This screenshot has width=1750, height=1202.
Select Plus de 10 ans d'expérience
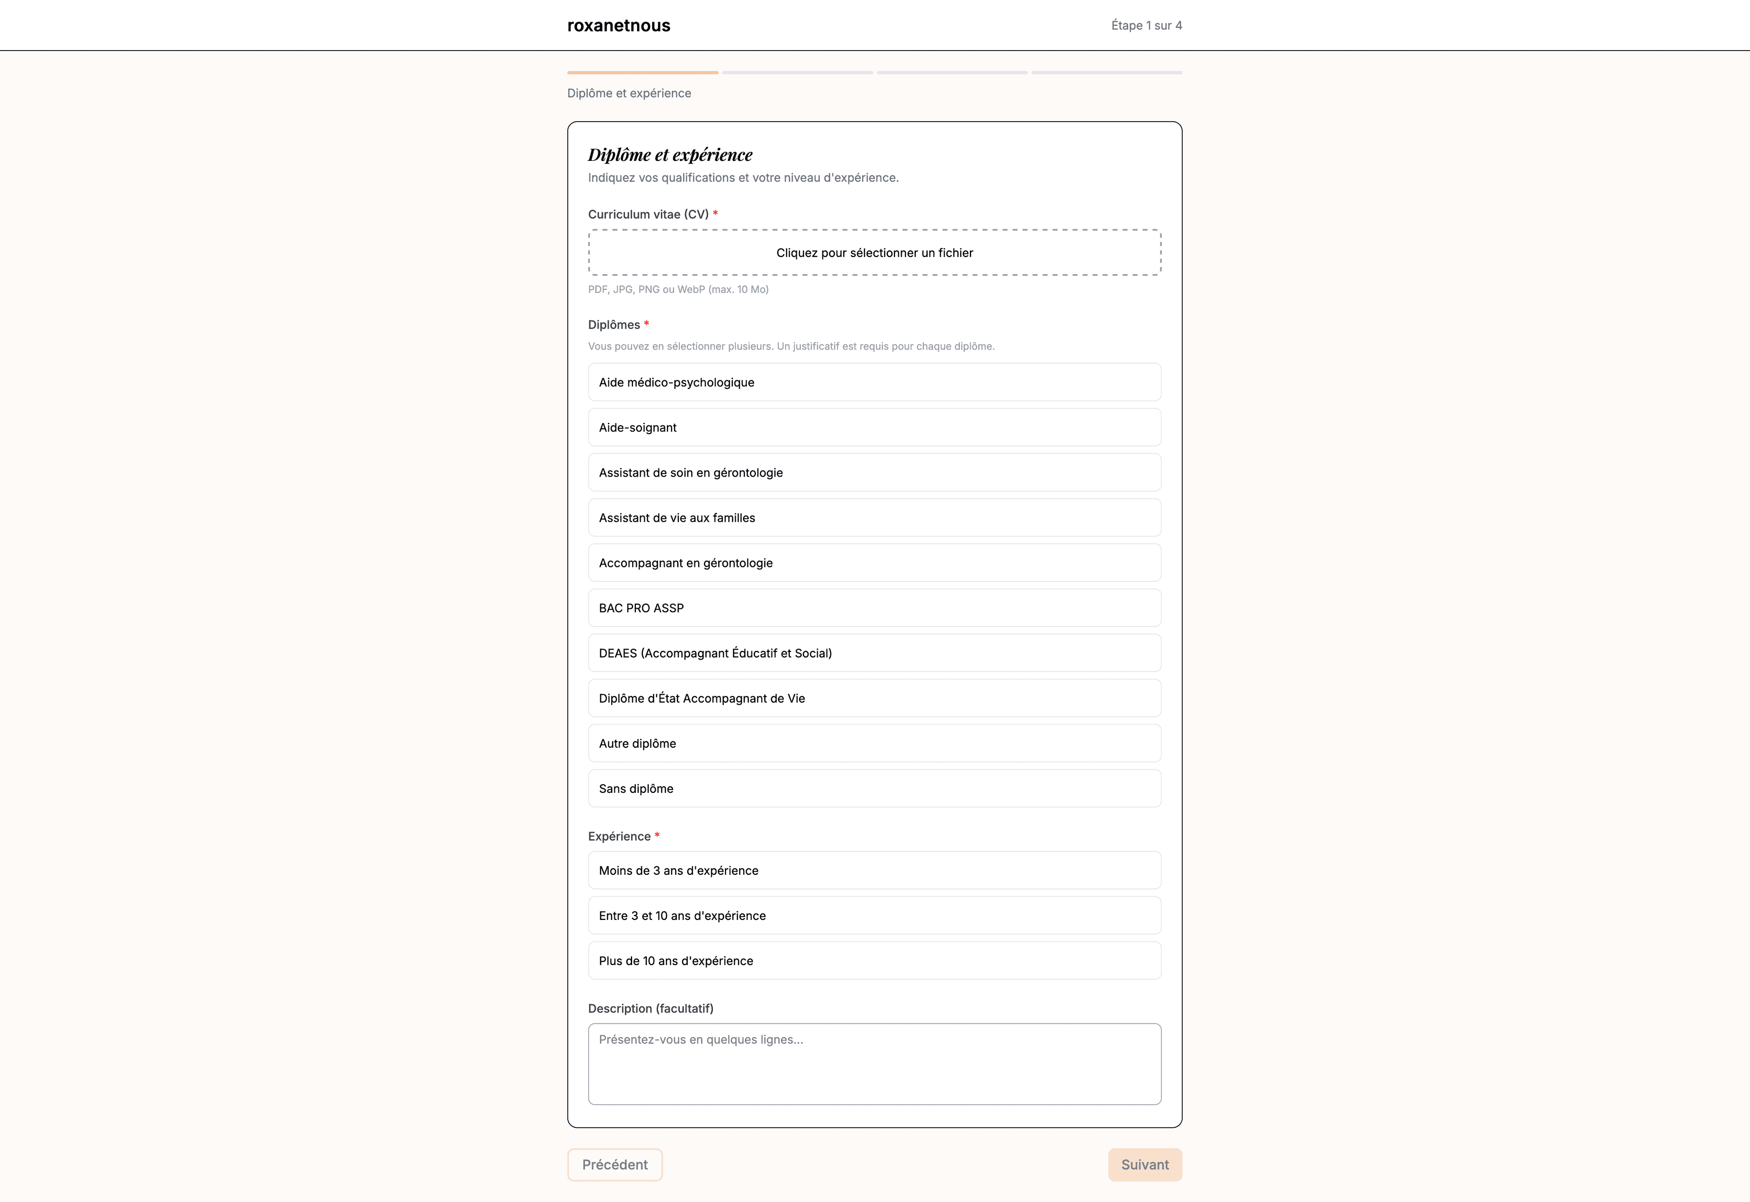click(x=875, y=961)
